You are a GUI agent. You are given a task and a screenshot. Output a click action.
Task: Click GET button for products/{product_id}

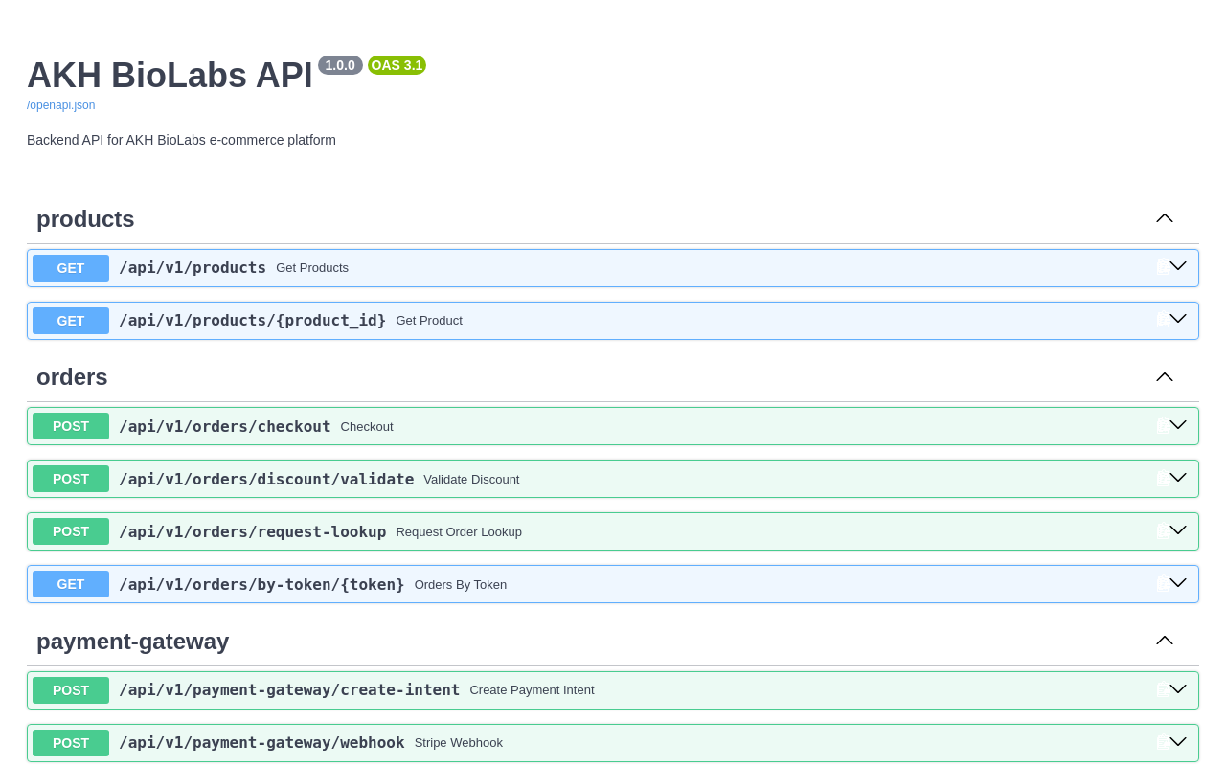click(x=71, y=321)
